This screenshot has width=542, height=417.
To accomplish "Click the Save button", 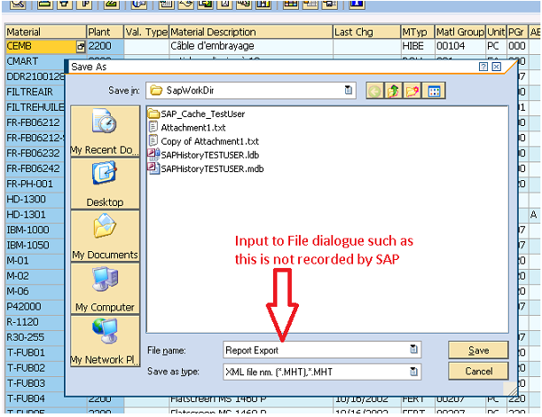I will (477, 350).
